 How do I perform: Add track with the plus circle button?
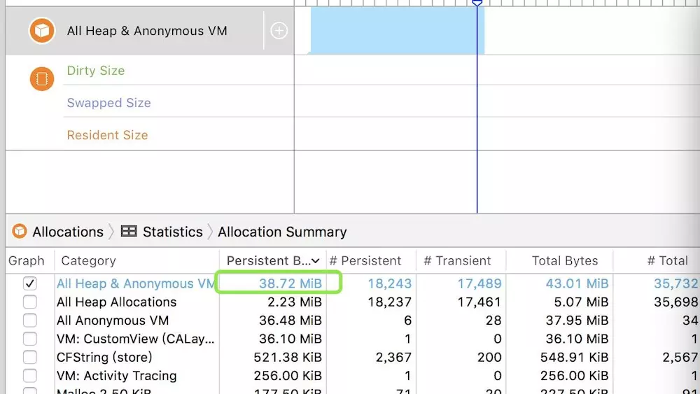point(279,31)
